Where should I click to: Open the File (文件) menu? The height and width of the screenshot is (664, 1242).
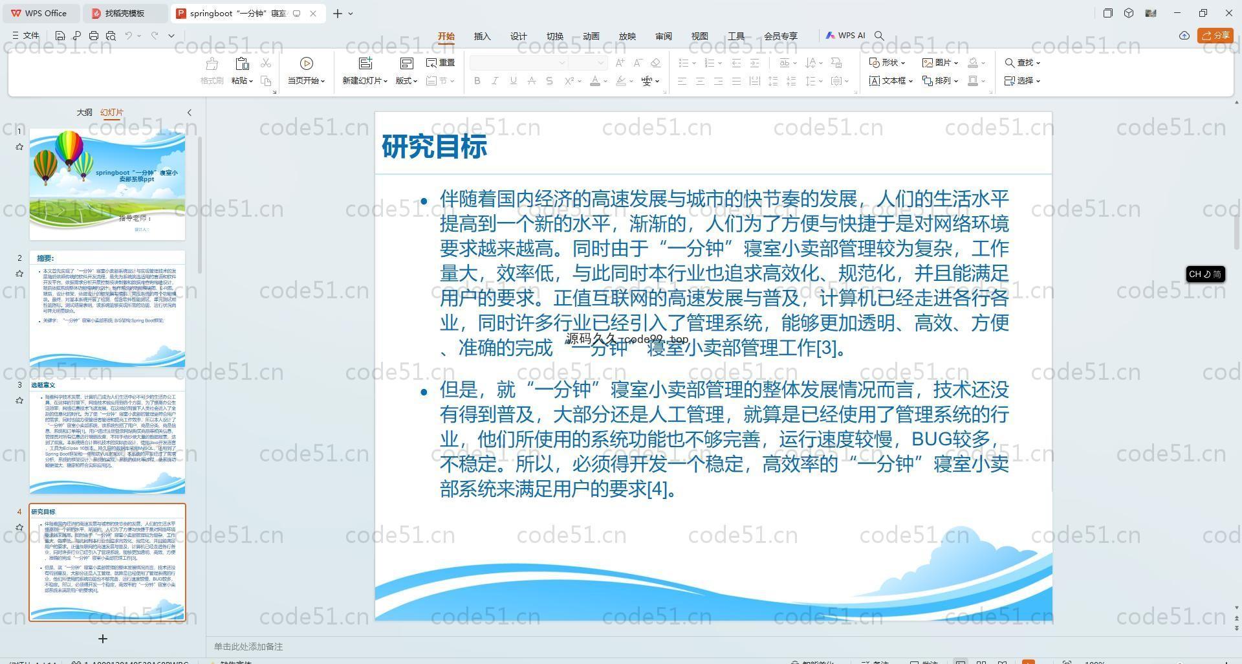pyautogui.click(x=26, y=36)
